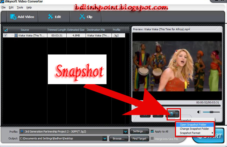Click the 00:03:31 trimmed length cell
The height and width of the screenshot is (147, 227).
57,36
